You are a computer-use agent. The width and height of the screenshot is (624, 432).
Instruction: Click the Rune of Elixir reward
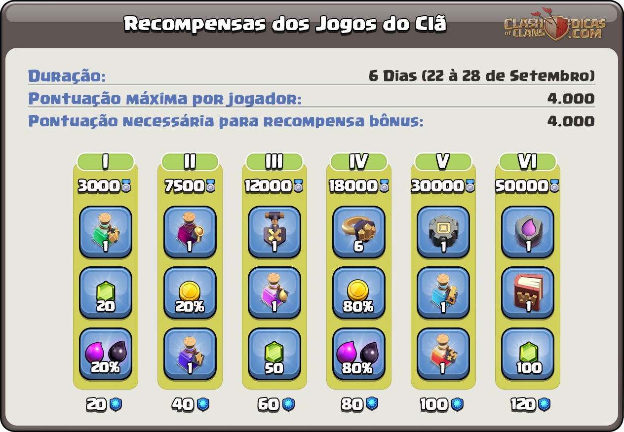pyautogui.click(x=528, y=232)
